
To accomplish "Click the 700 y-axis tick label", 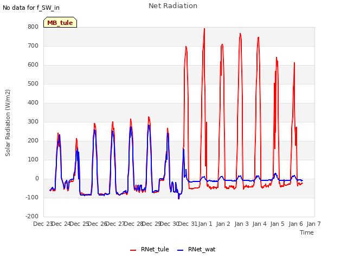I will tap(33, 46).
